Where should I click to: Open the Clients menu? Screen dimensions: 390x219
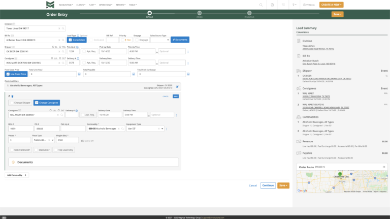tap(81, 5)
